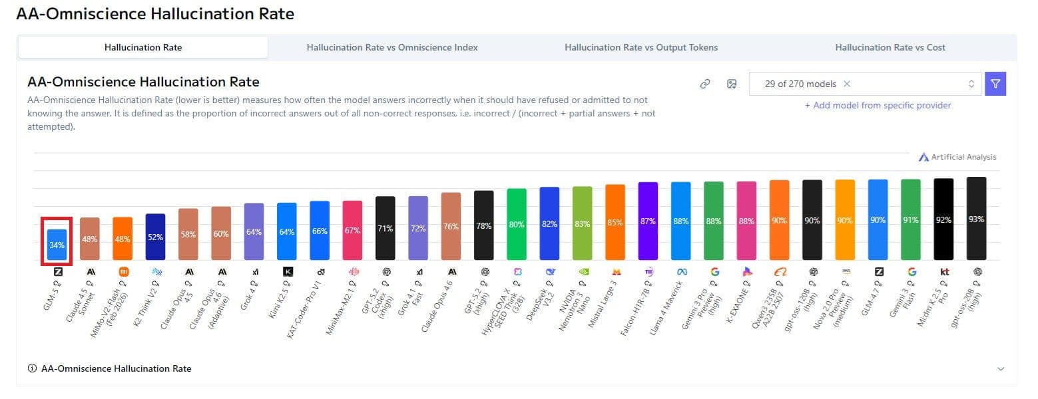This screenshot has width=1038, height=399.
Task: Click Add model from specific provider link
Action: [x=878, y=105]
